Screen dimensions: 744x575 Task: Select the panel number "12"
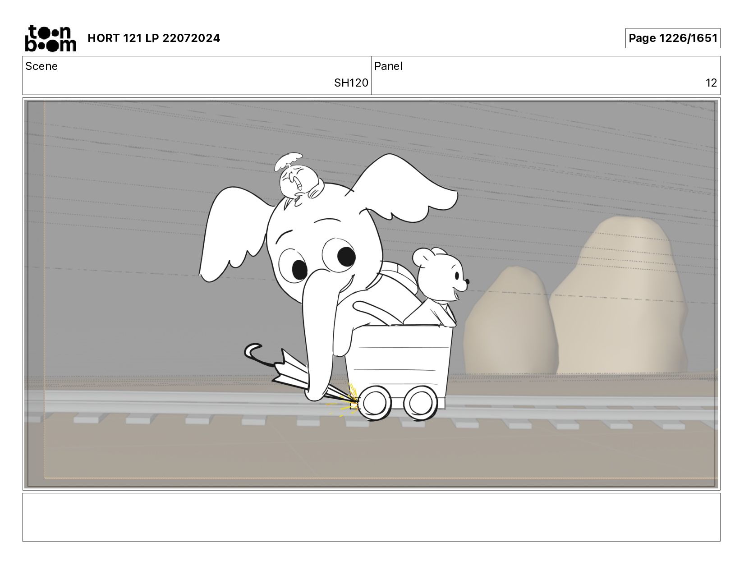(711, 83)
